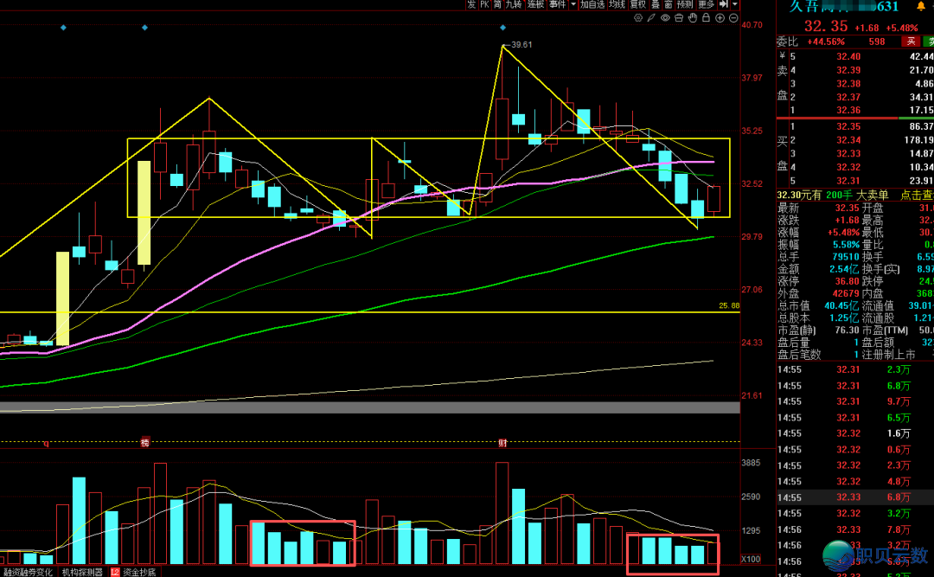The width and height of the screenshot is (934, 577).
Task: Expand the dropdown arrow after 事件
Action: 573,4
